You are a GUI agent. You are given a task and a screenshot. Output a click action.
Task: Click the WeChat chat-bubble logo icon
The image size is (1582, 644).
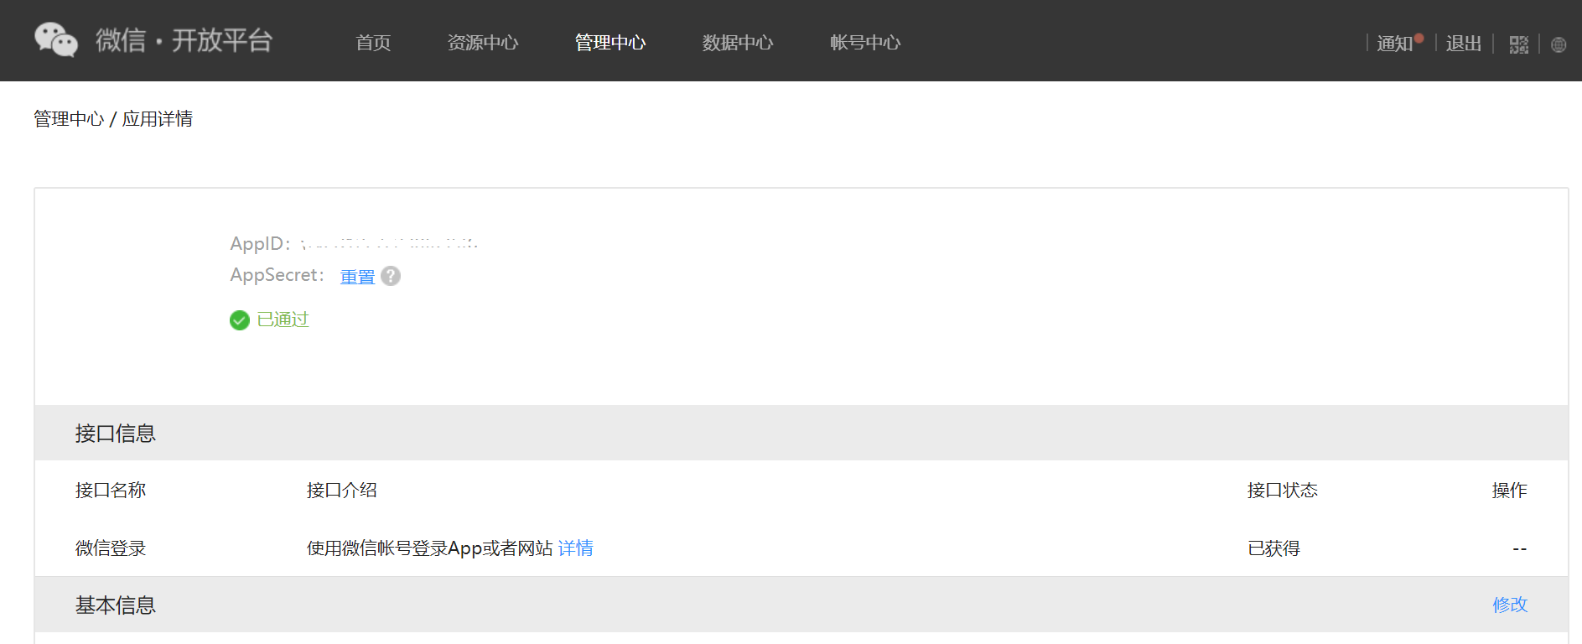click(x=55, y=40)
